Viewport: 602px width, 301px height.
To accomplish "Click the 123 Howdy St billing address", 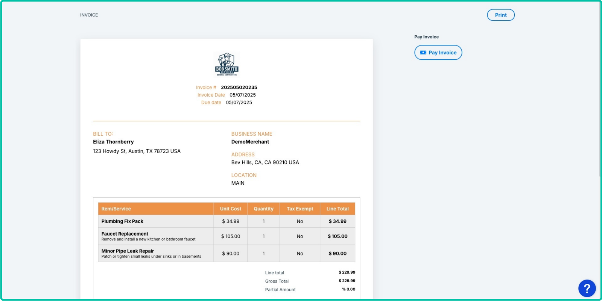I will [137, 151].
